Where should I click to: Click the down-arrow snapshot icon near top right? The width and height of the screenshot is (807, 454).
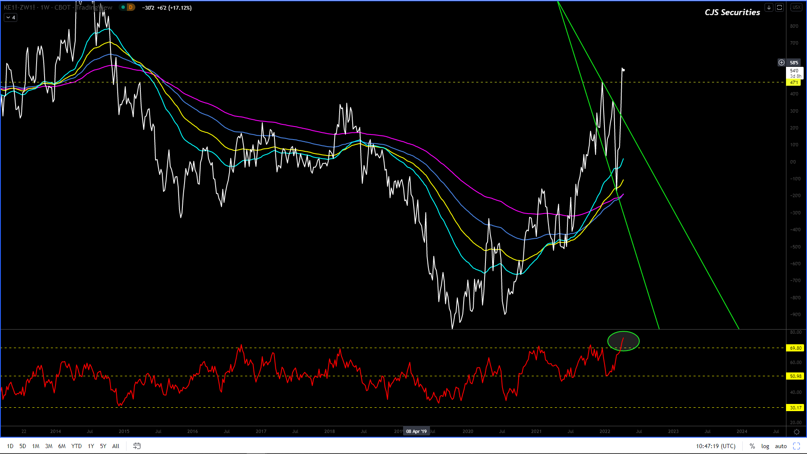pos(769,8)
